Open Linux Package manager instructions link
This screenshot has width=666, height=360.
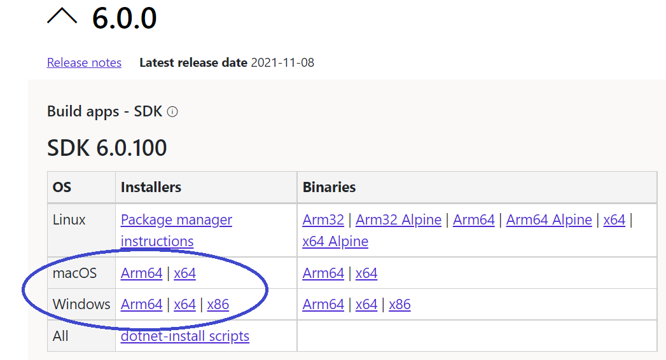tap(176, 230)
